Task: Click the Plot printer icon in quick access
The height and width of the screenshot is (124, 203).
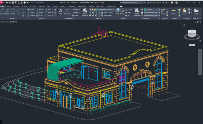Action: click(25, 2)
